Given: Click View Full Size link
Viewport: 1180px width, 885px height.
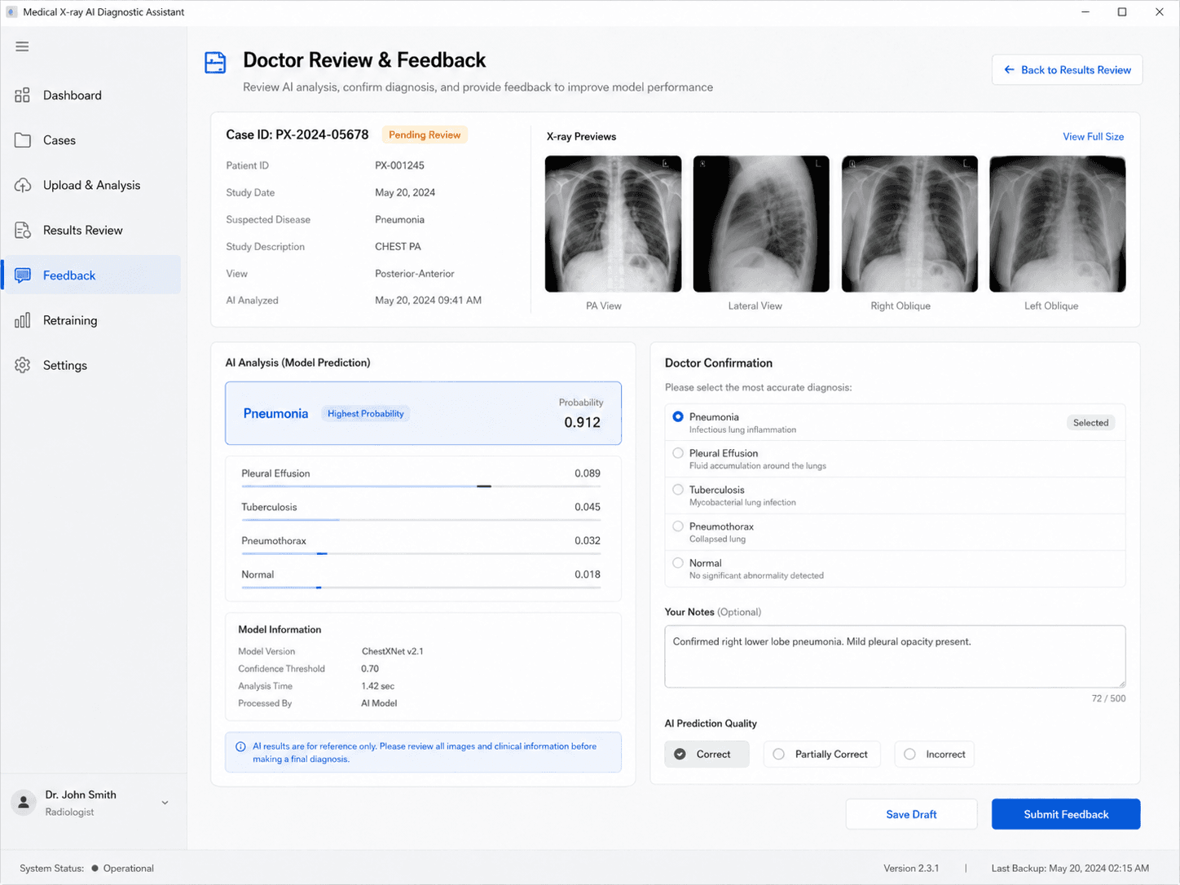Looking at the screenshot, I should point(1093,137).
